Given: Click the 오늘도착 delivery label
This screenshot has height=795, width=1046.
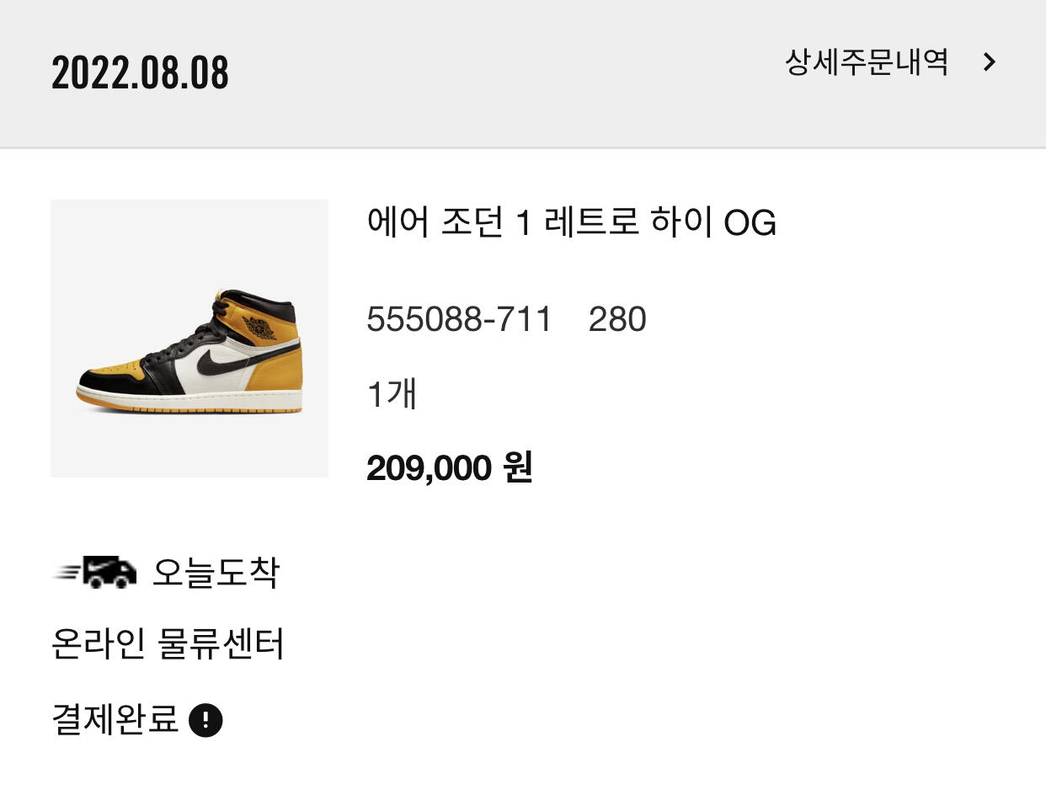Looking at the screenshot, I should click(x=215, y=573).
